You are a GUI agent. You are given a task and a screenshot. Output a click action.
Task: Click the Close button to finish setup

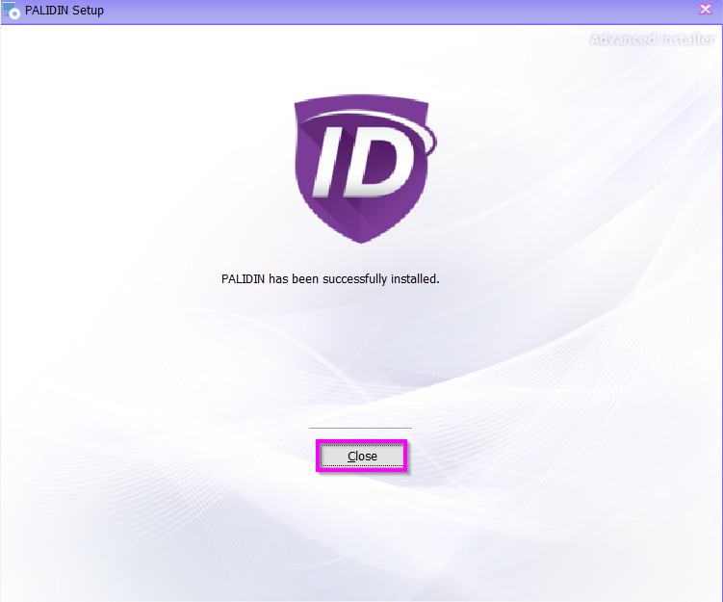click(362, 456)
